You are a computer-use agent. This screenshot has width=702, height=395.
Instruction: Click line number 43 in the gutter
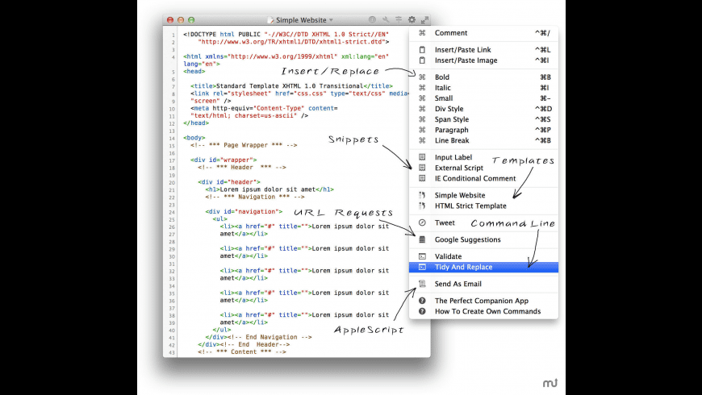tap(172, 352)
